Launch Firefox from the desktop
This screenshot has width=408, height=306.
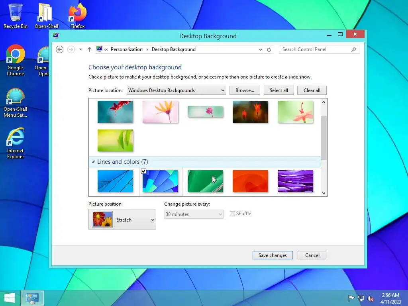click(x=77, y=16)
